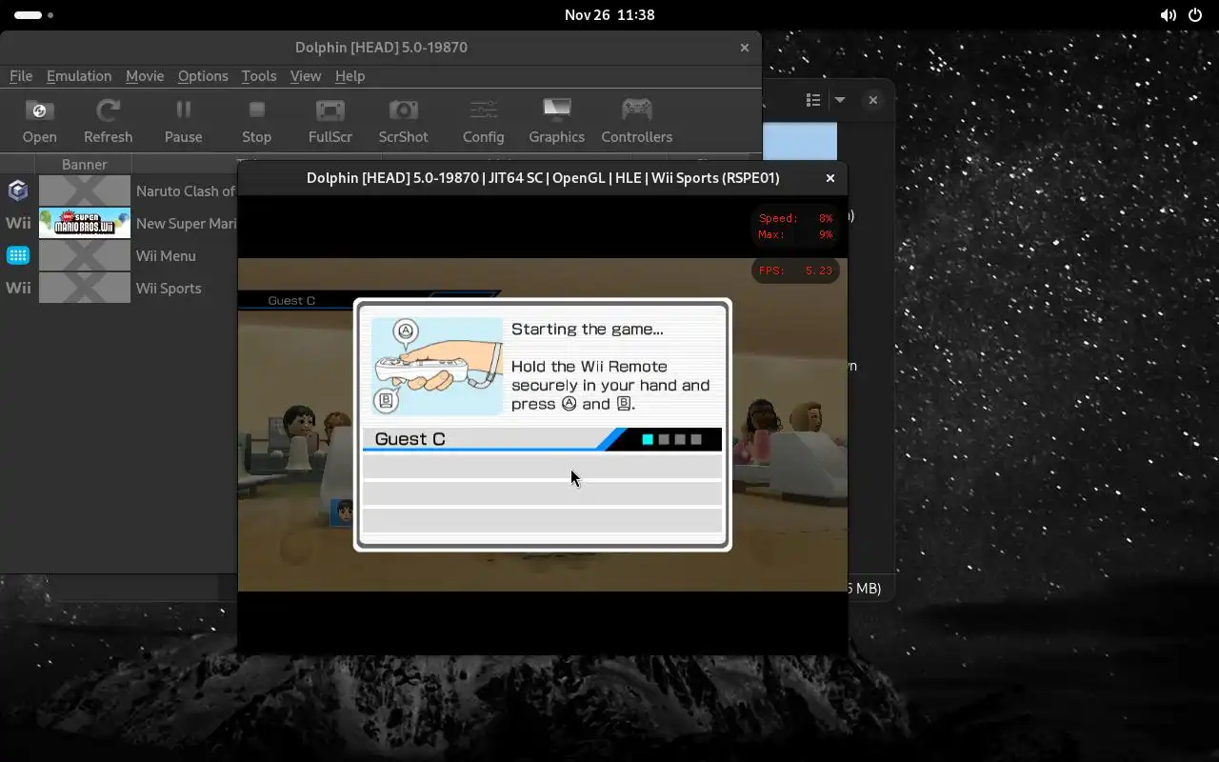This screenshot has width=1219, height=762.
Task: Click the highlighted cyan player indicator square
Action: click(648, 439)
